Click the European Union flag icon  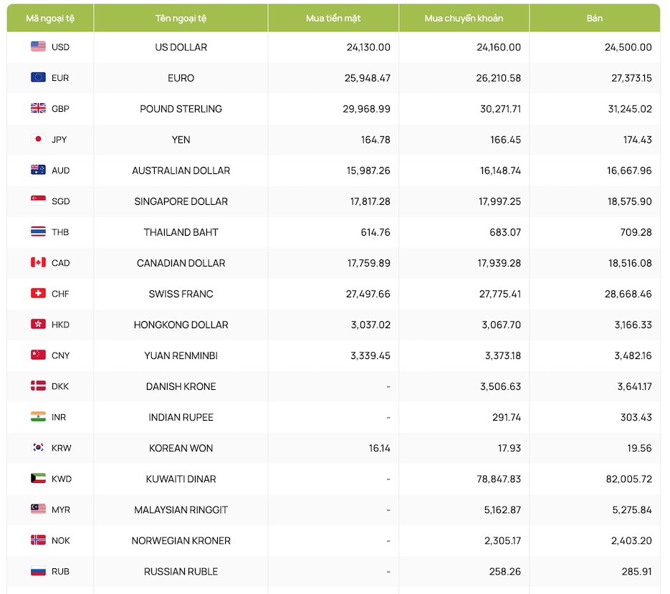[x=38, y=77]
